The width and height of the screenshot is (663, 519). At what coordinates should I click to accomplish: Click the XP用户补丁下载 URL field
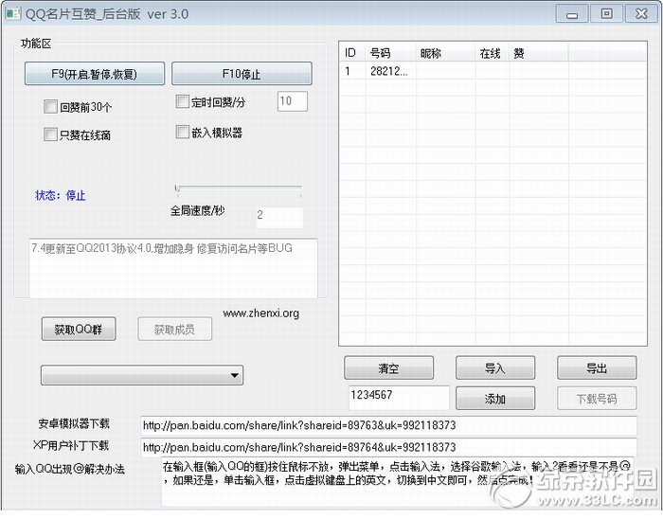click(388, 448)
